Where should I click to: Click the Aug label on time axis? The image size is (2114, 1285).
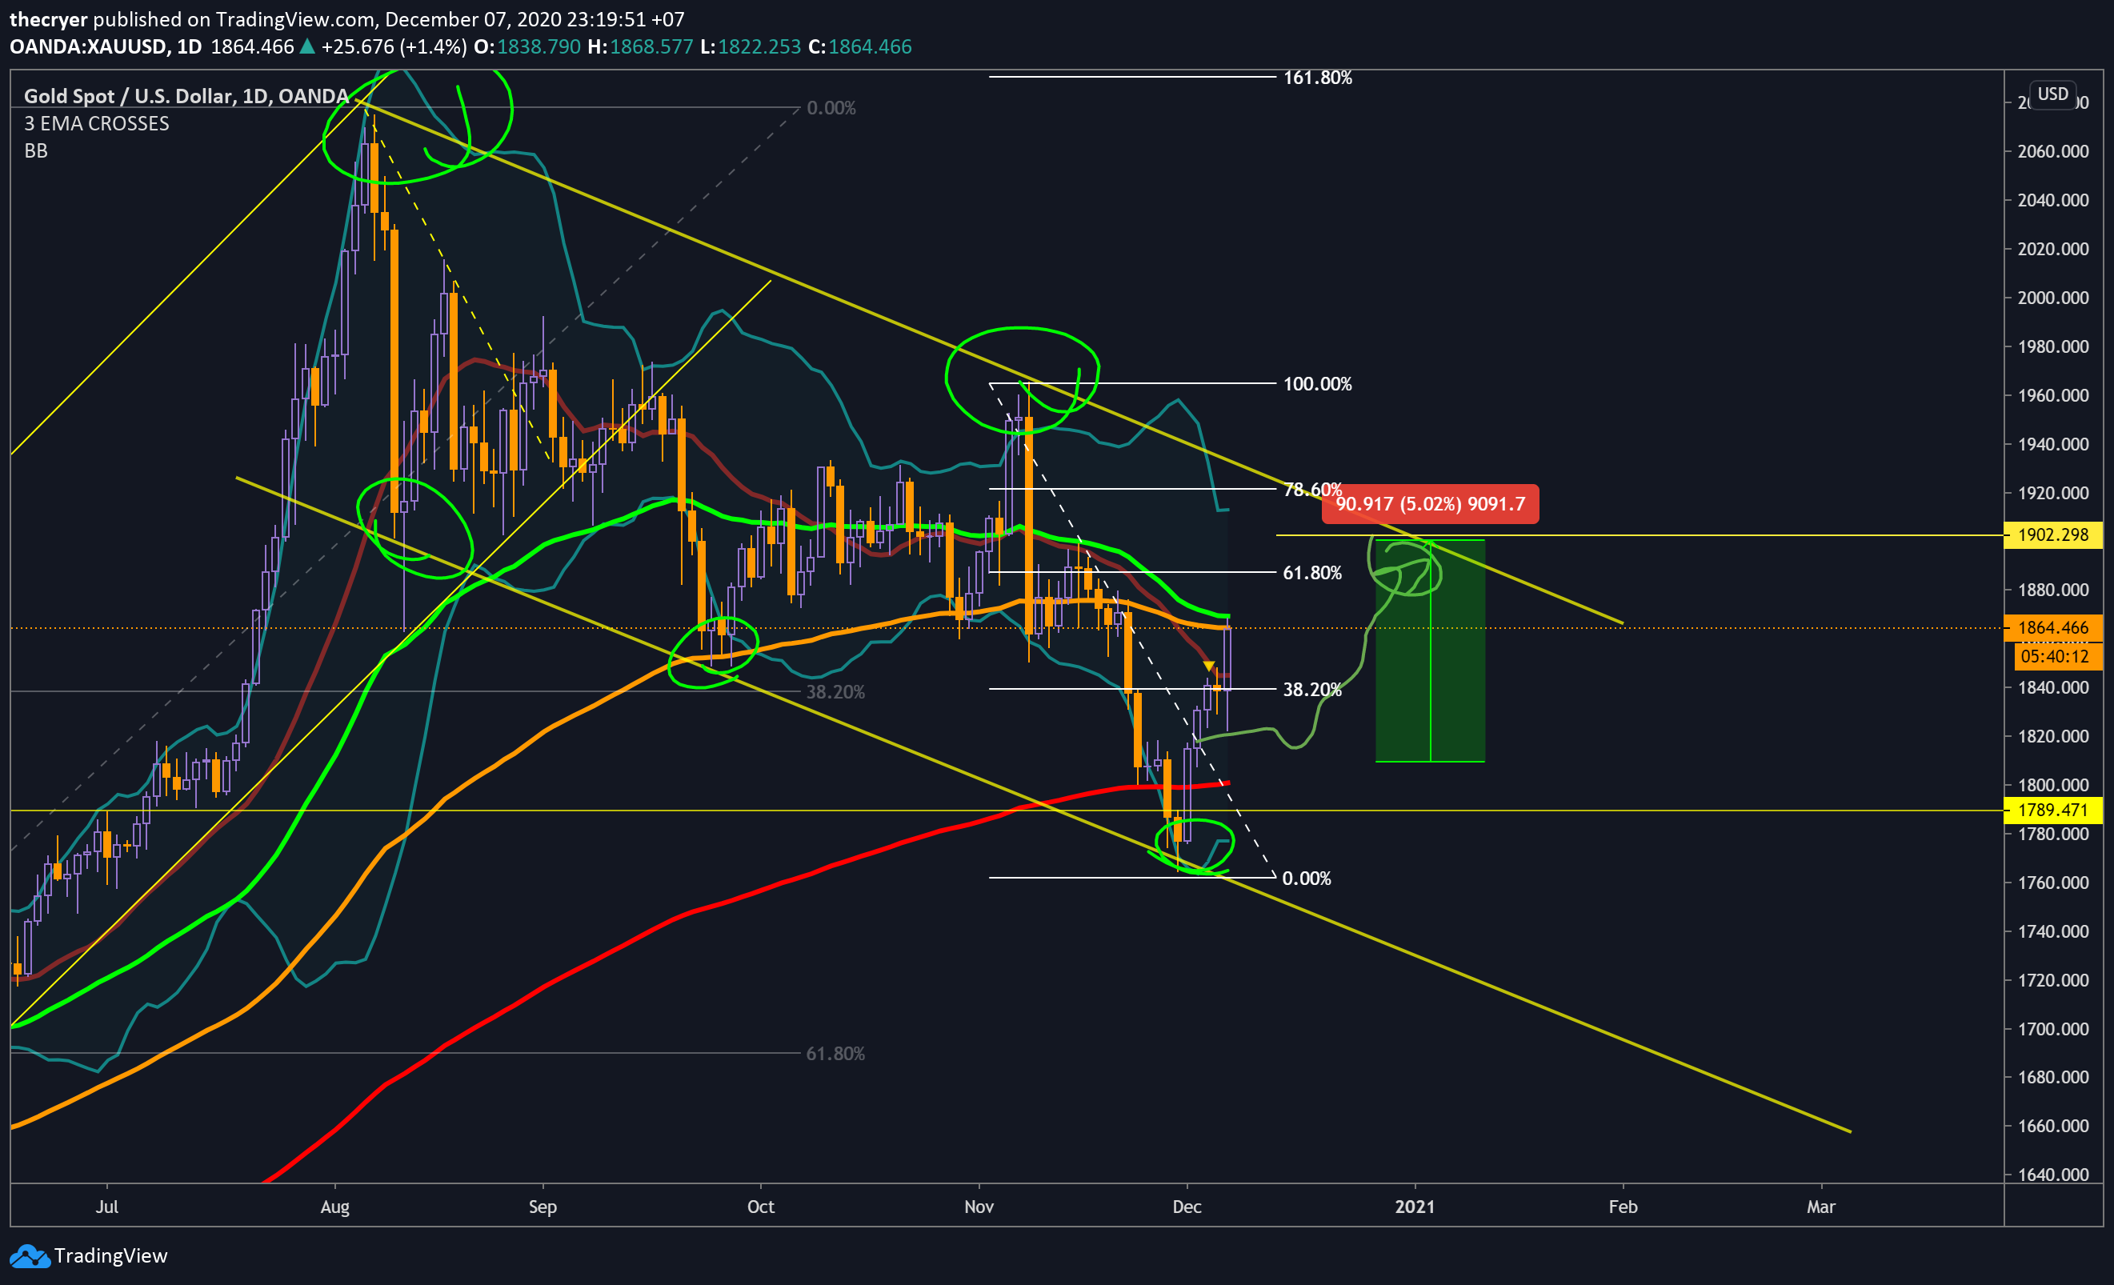334,1207
